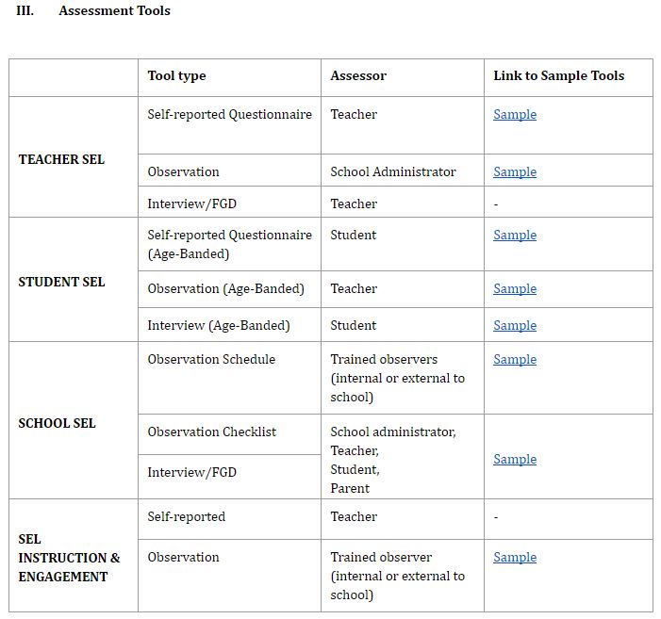Select the "Observation Schedule" cell

click(211, 360)
